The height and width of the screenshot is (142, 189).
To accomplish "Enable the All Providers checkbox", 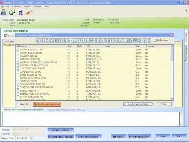I will tap(155, 40).
